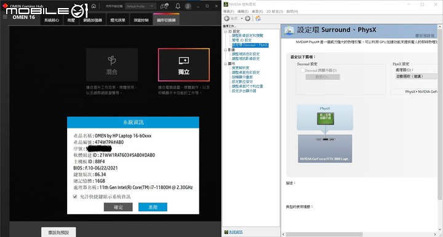Toggle the Surround 跨顯示器 checkbox
Image resolution: width=443 pixels, height=237 pixels.
303,71
